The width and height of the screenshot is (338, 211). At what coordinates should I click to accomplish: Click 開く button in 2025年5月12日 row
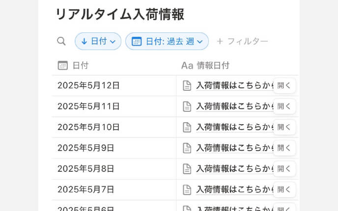[284, 85]
